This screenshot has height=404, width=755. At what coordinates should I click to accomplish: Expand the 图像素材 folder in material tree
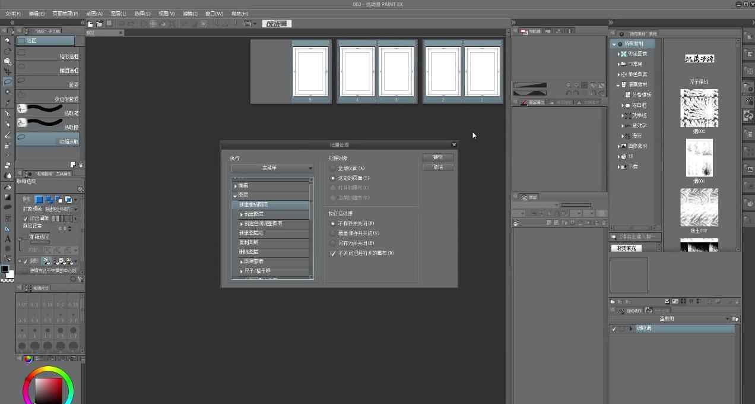(618, 146)
